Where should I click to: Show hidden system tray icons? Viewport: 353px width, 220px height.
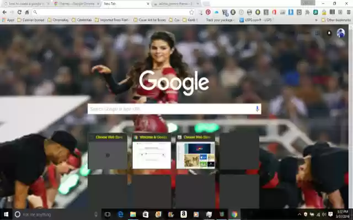pyautogui.click(x=299, y=215)
